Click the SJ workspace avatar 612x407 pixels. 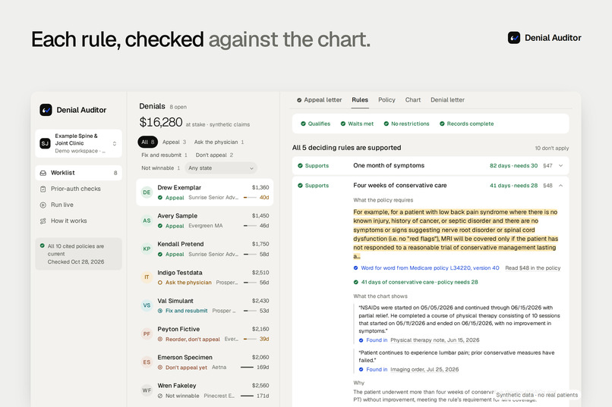[x=45, y=143]
